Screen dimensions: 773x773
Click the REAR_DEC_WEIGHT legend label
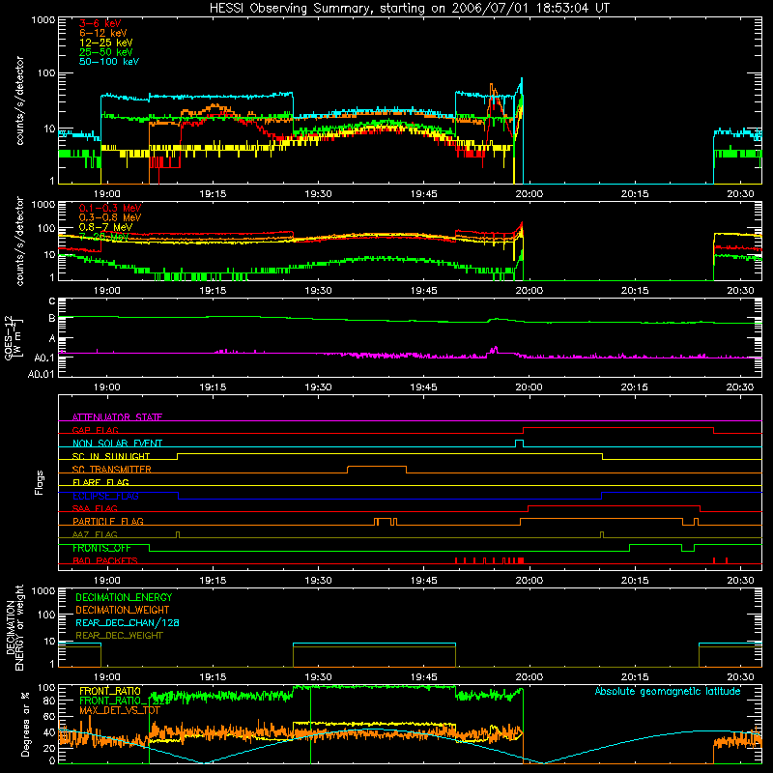119,636
